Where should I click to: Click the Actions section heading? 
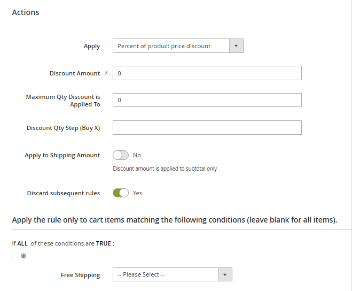click(x=25, y=12)
